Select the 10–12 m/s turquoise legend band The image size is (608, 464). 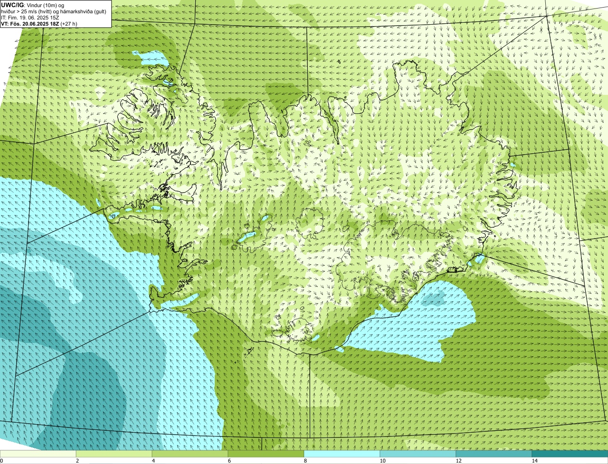[x=418, y=454]
